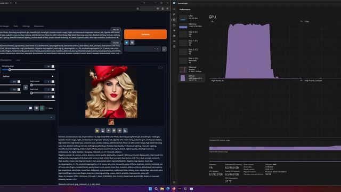Open the Script dropdown below the seed row
The image size is (341, 192).
[x=27, y=117]
